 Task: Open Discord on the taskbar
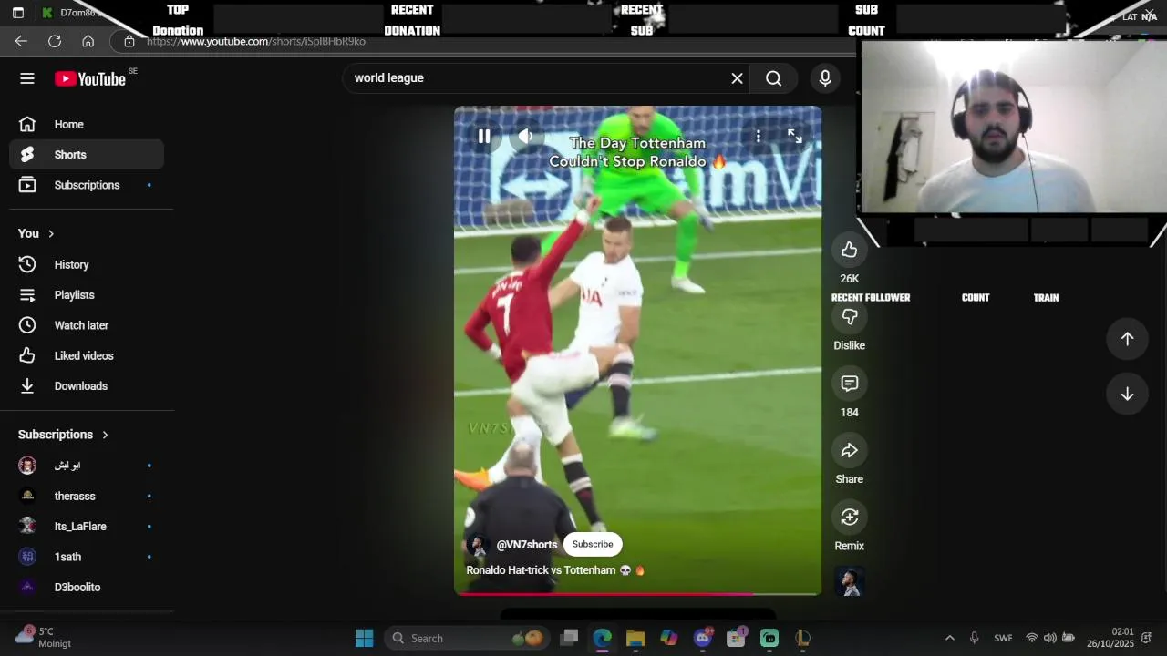point(703,638)
